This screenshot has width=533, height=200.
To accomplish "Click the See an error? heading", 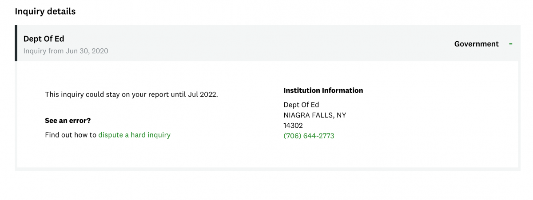I will 68,121.
